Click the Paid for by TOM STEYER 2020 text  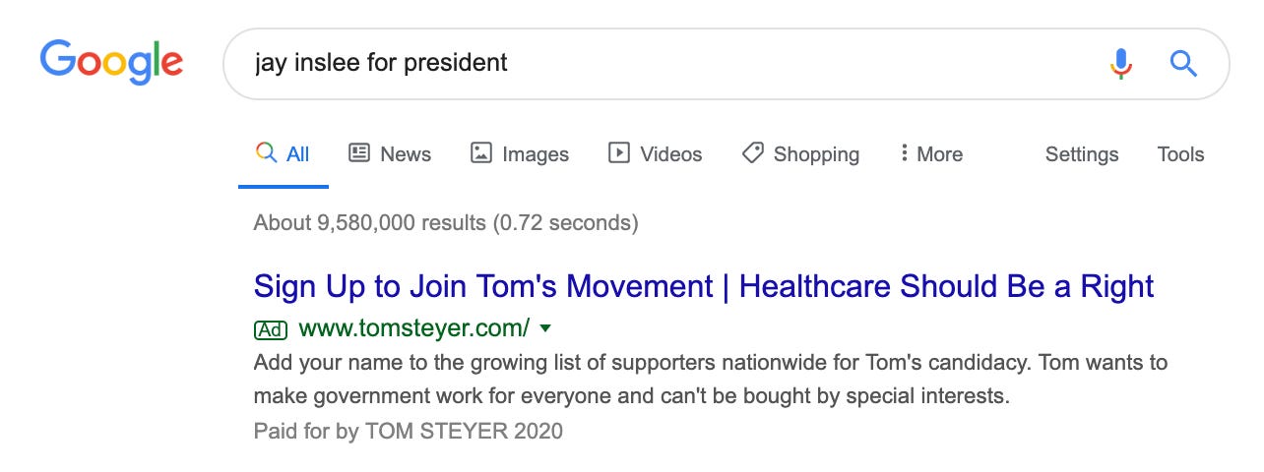[x=409, y=431]
